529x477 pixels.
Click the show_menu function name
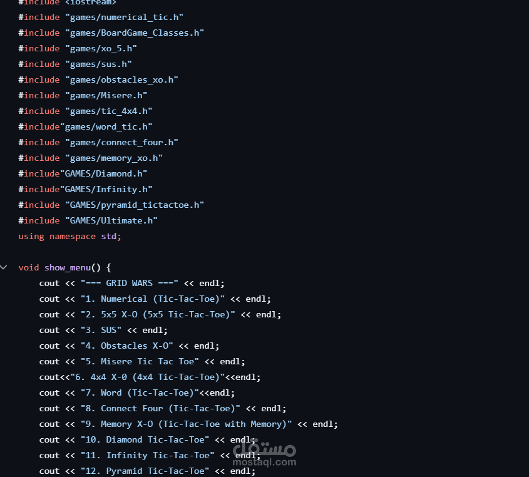point(68,267)
